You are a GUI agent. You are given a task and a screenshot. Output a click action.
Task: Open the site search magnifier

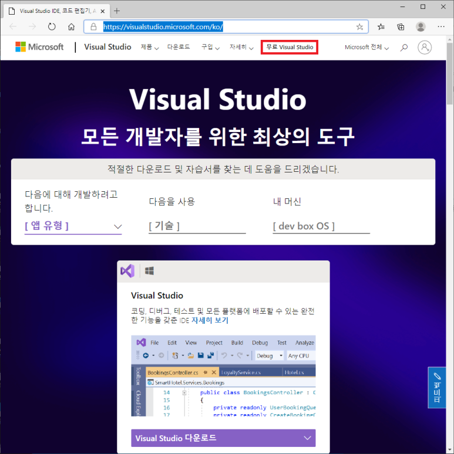[404, 48]
